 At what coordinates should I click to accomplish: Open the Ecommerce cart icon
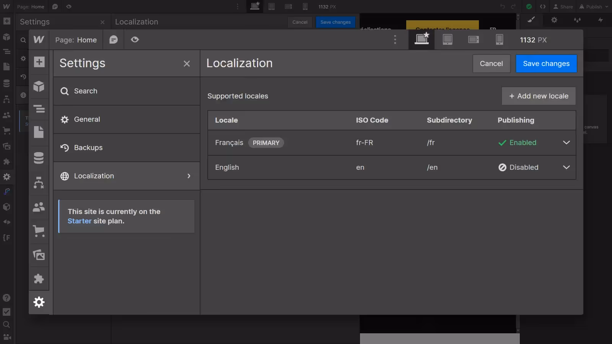[39, 231]
